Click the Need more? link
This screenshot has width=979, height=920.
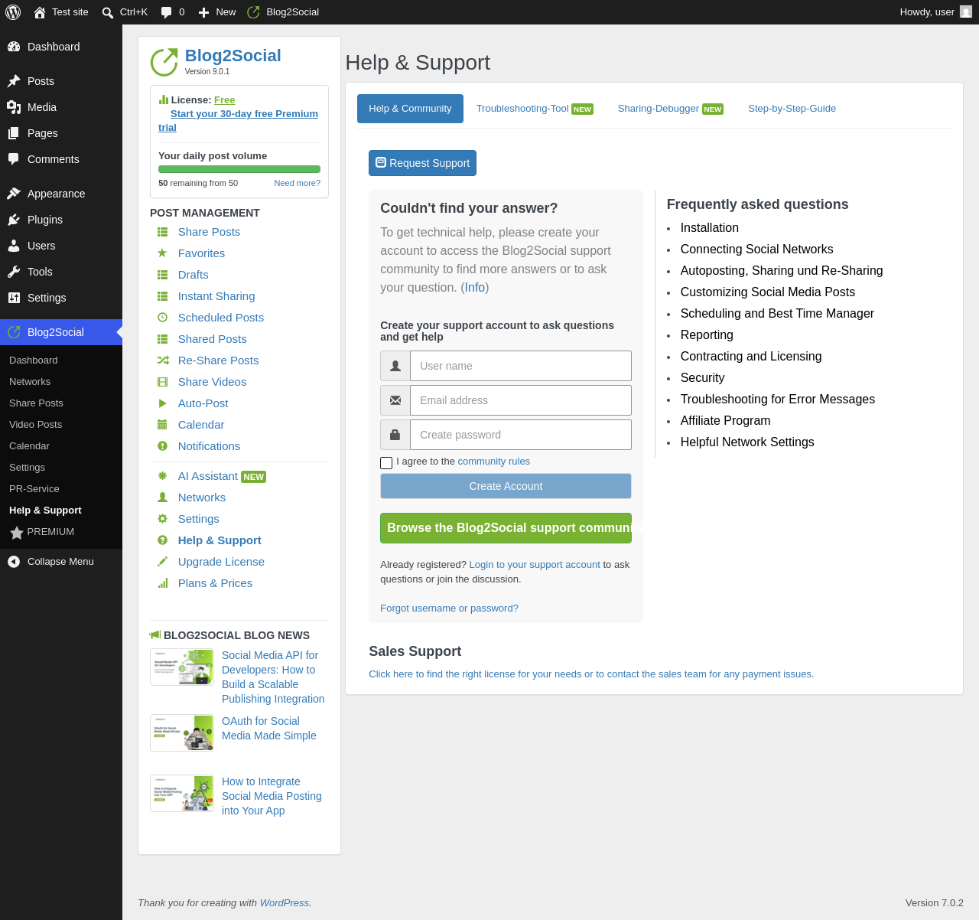(x=297, y=183)
